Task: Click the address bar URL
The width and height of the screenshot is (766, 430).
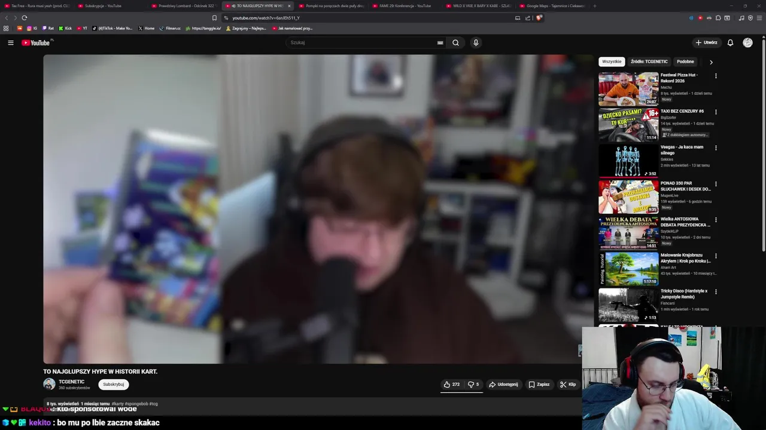Action: (x=266, y=18)
